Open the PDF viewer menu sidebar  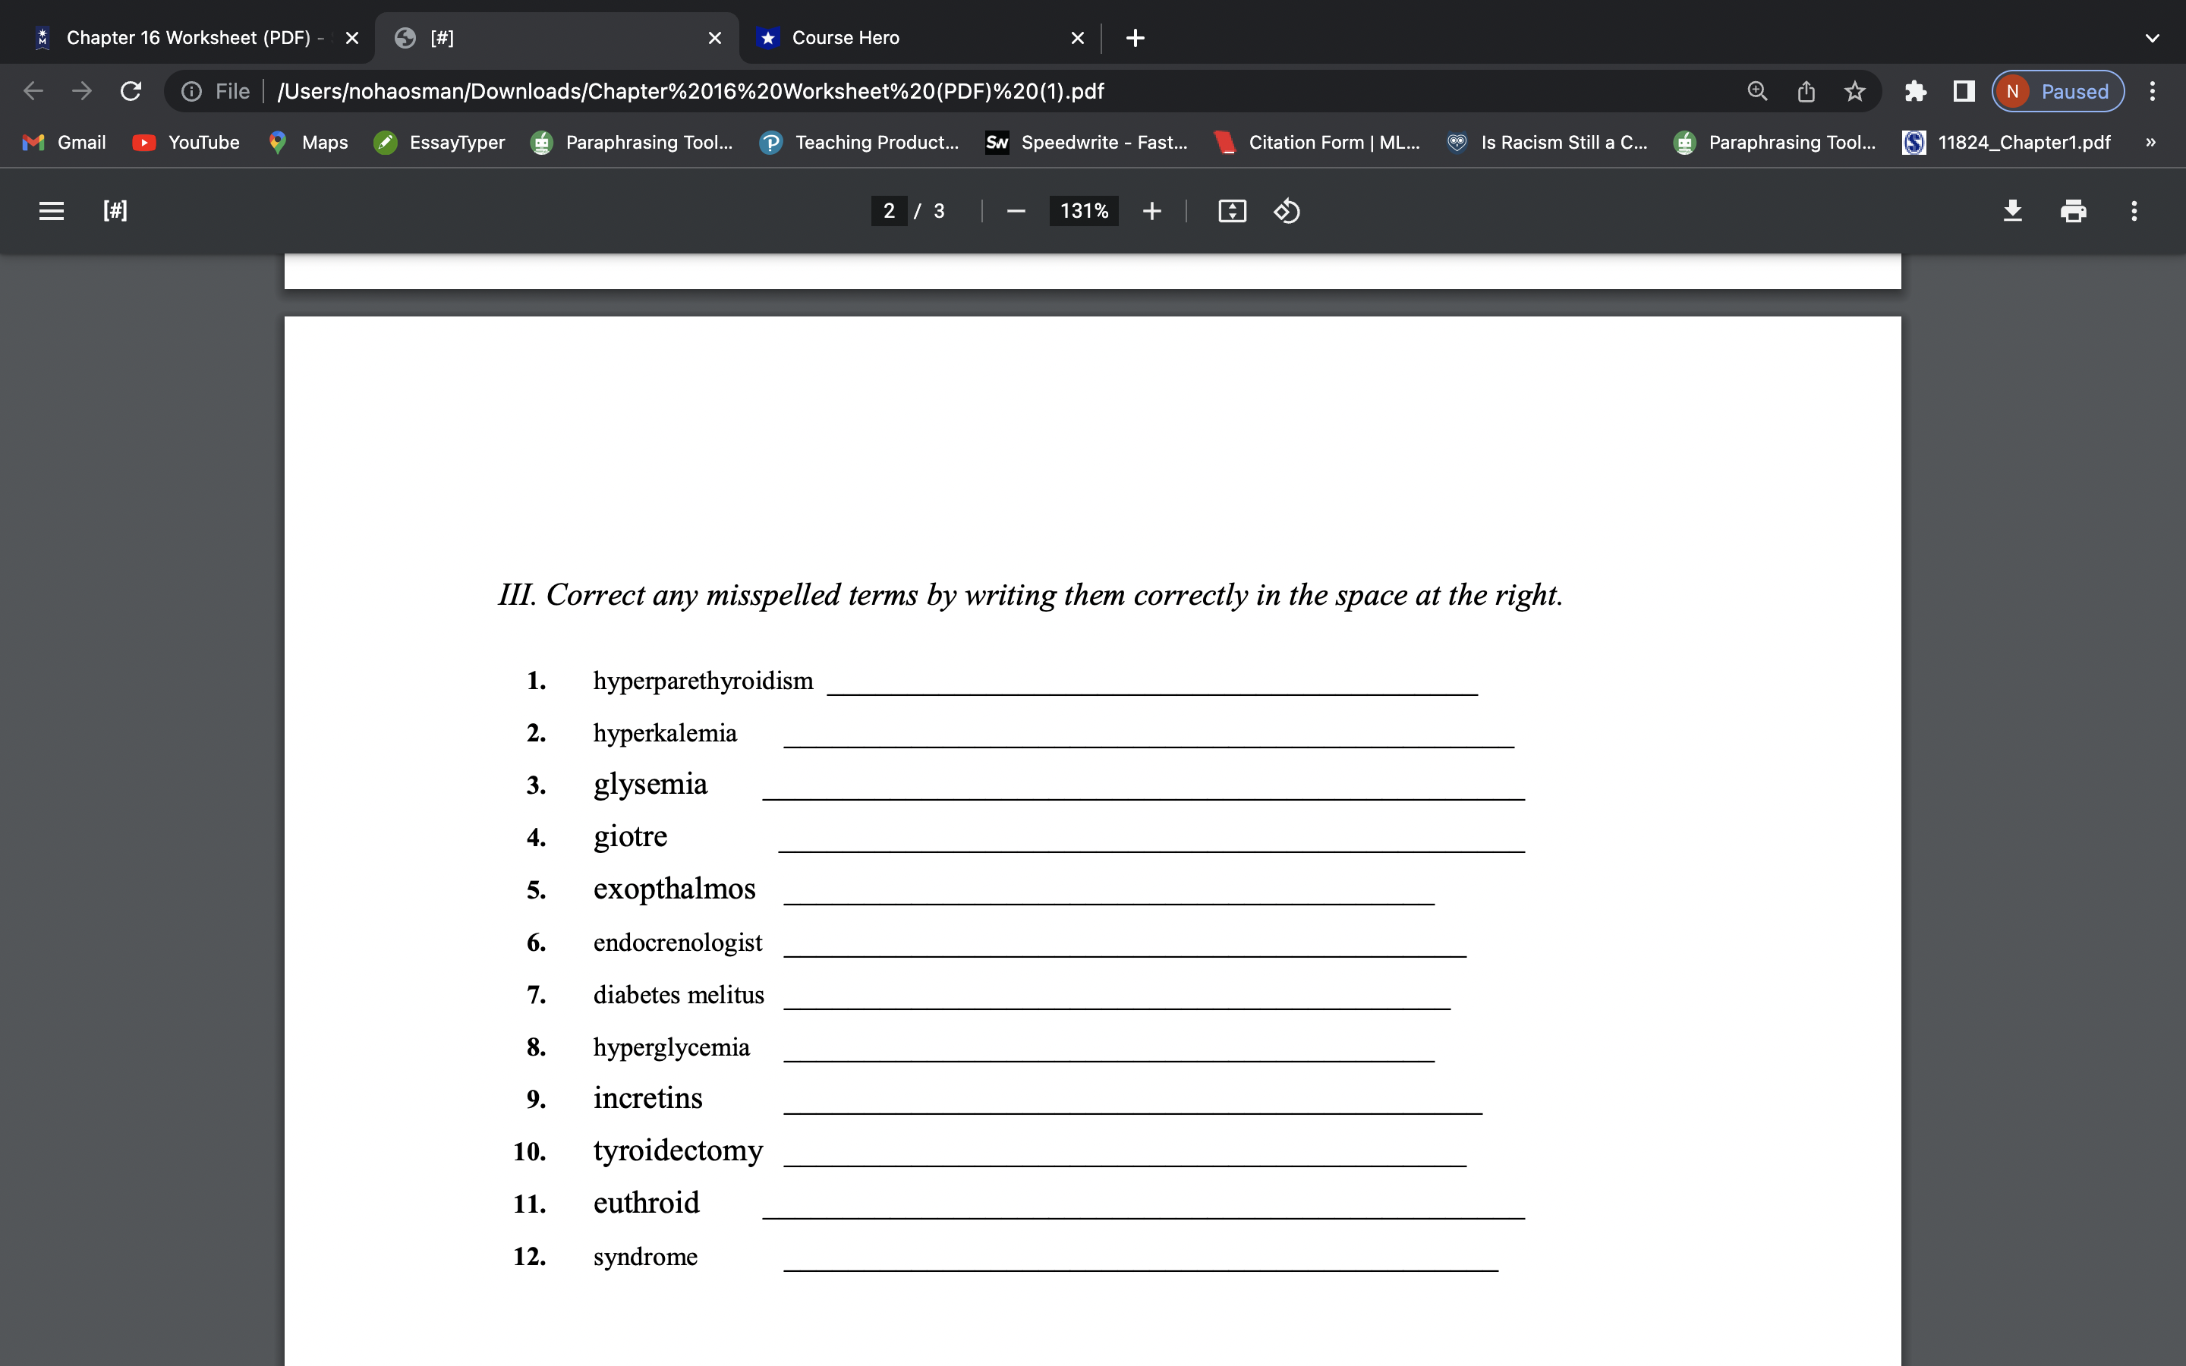[x=51, y=210]
